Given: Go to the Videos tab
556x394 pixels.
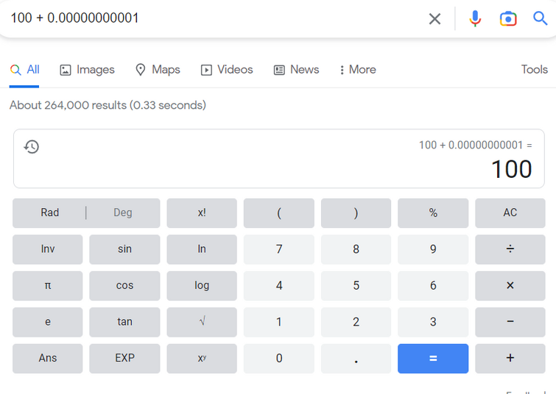Looking at the screenshot, I should [227, 70].
